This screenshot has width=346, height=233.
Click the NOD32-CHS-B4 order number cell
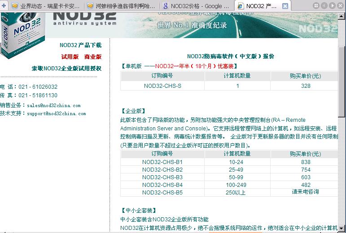tap(162, 185)
